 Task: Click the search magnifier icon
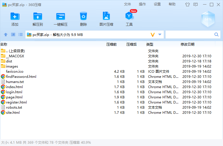tap(216, 35)
